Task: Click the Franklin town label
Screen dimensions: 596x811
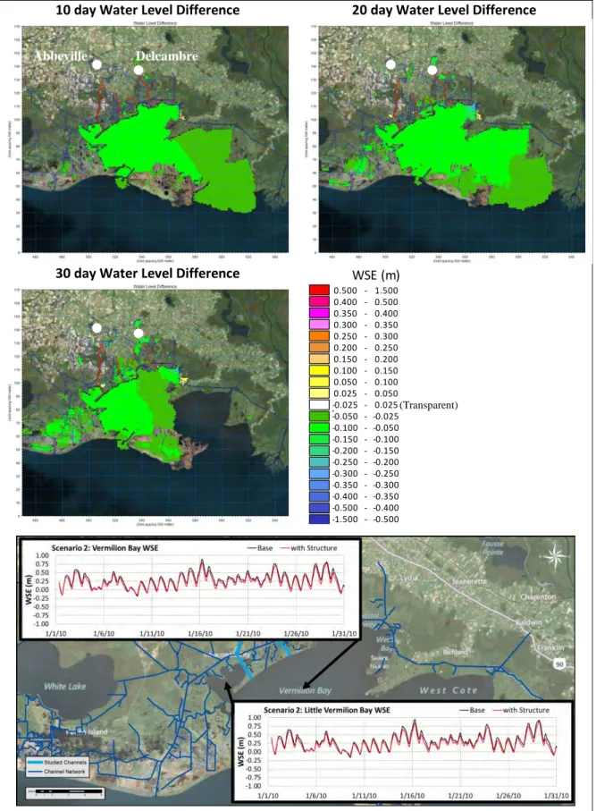Action: pos(550,647)
